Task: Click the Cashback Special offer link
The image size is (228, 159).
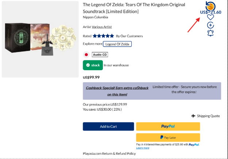Action: 117,91
